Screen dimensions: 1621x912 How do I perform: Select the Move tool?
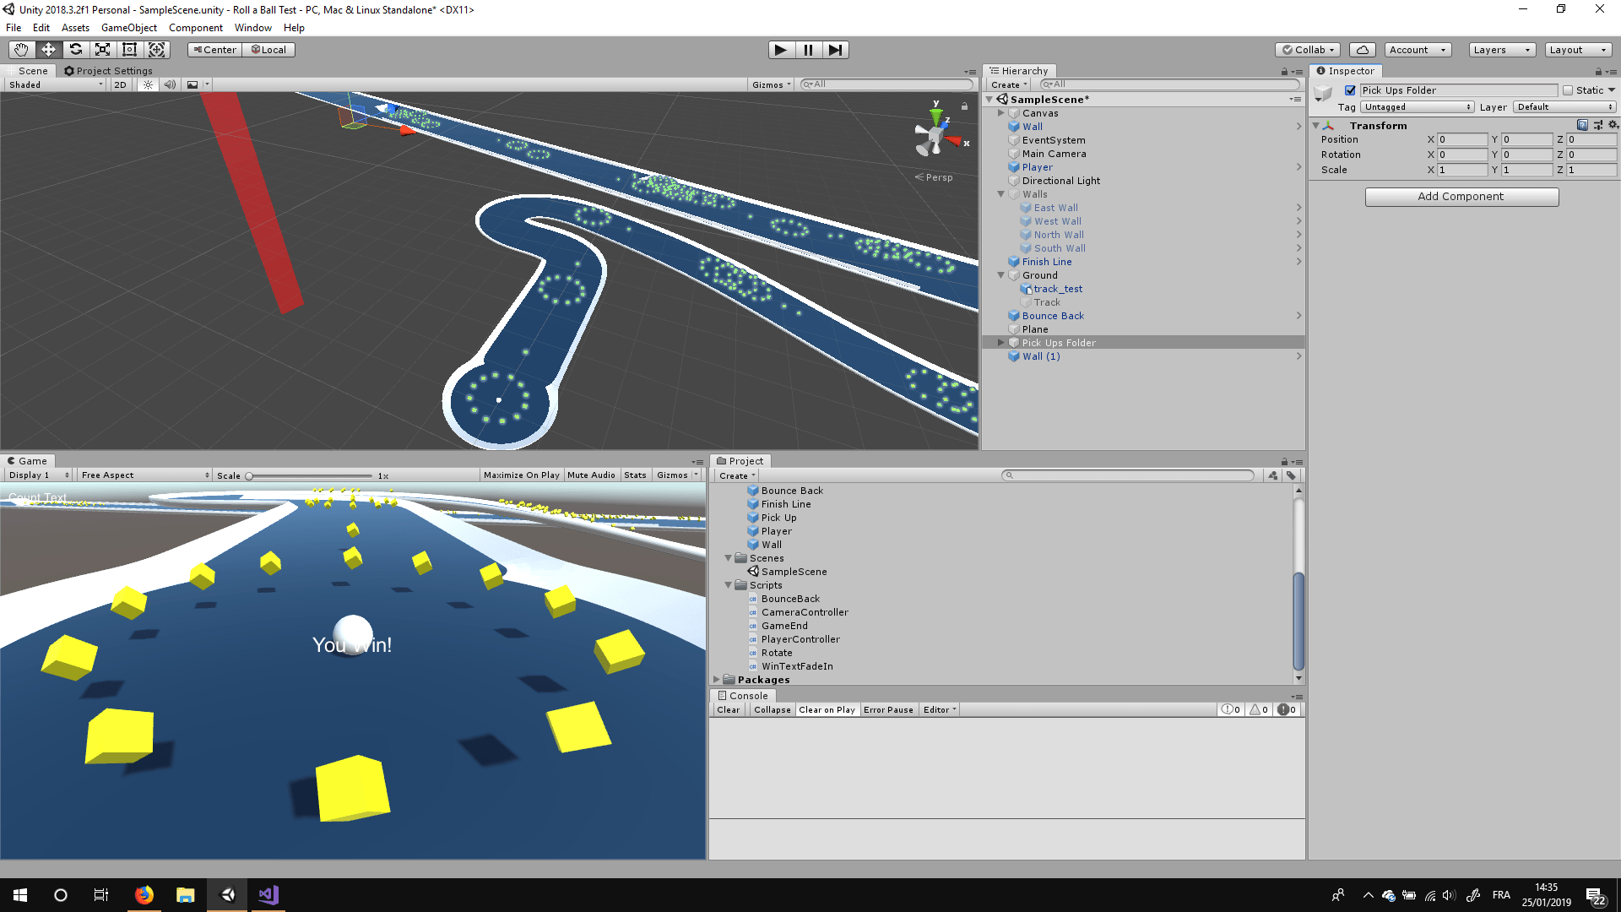(48, 50)
